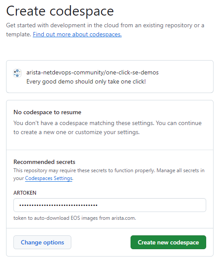The width and height of the screenshot is (217, 260).
Task: Click the Change options button
Action: tap(42, 242)
